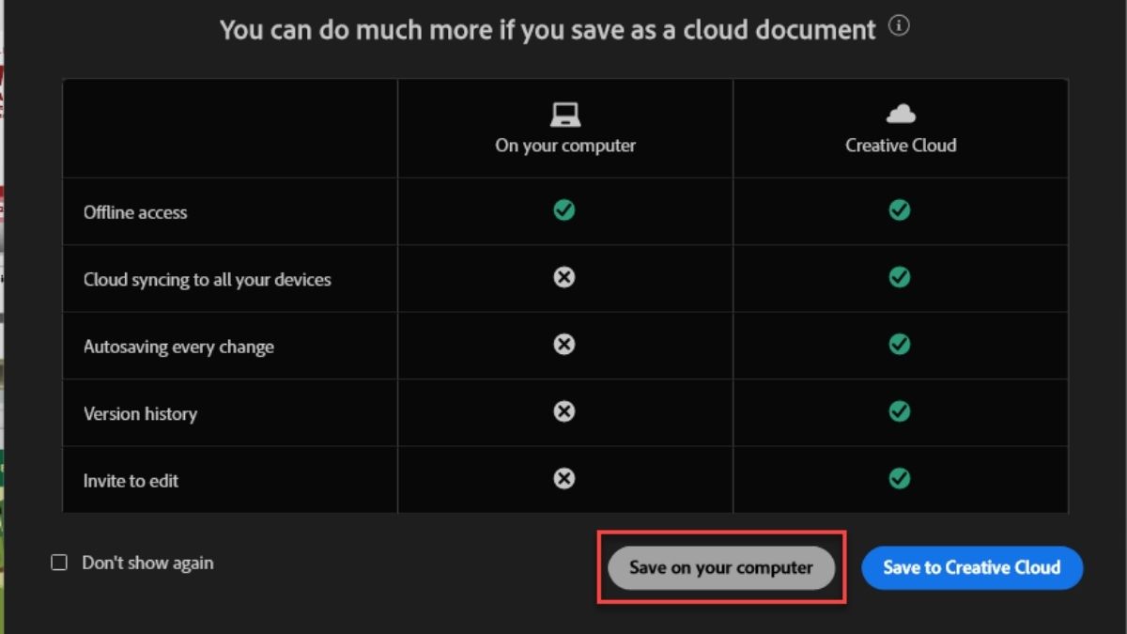Click Save to Creative Cloud button
Screen dimensions: 1127x634
[972, 567]
